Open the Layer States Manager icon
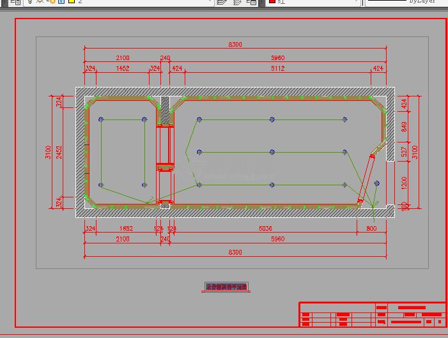 click(252, 3)
